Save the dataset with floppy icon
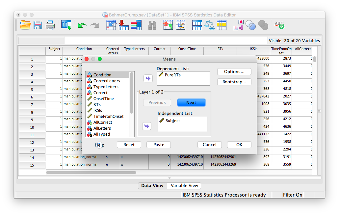 [x=38, y=25]
